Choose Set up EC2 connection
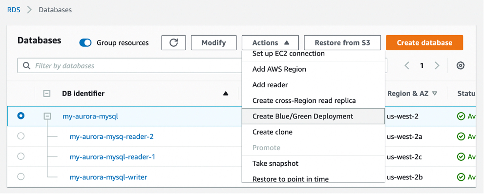Screen dimensions: 484x195 click(x=313, y=54)
